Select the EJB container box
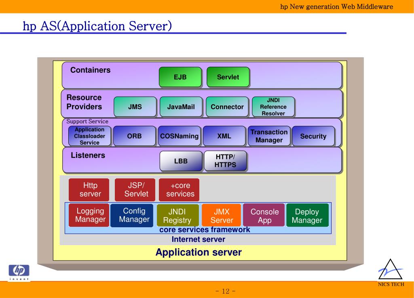414x298 pixels. [180, 77]
